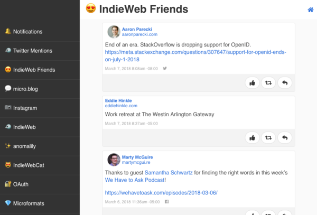317x215 pixels.
Task: Switch to the Instagram channel
Action: 40,108
